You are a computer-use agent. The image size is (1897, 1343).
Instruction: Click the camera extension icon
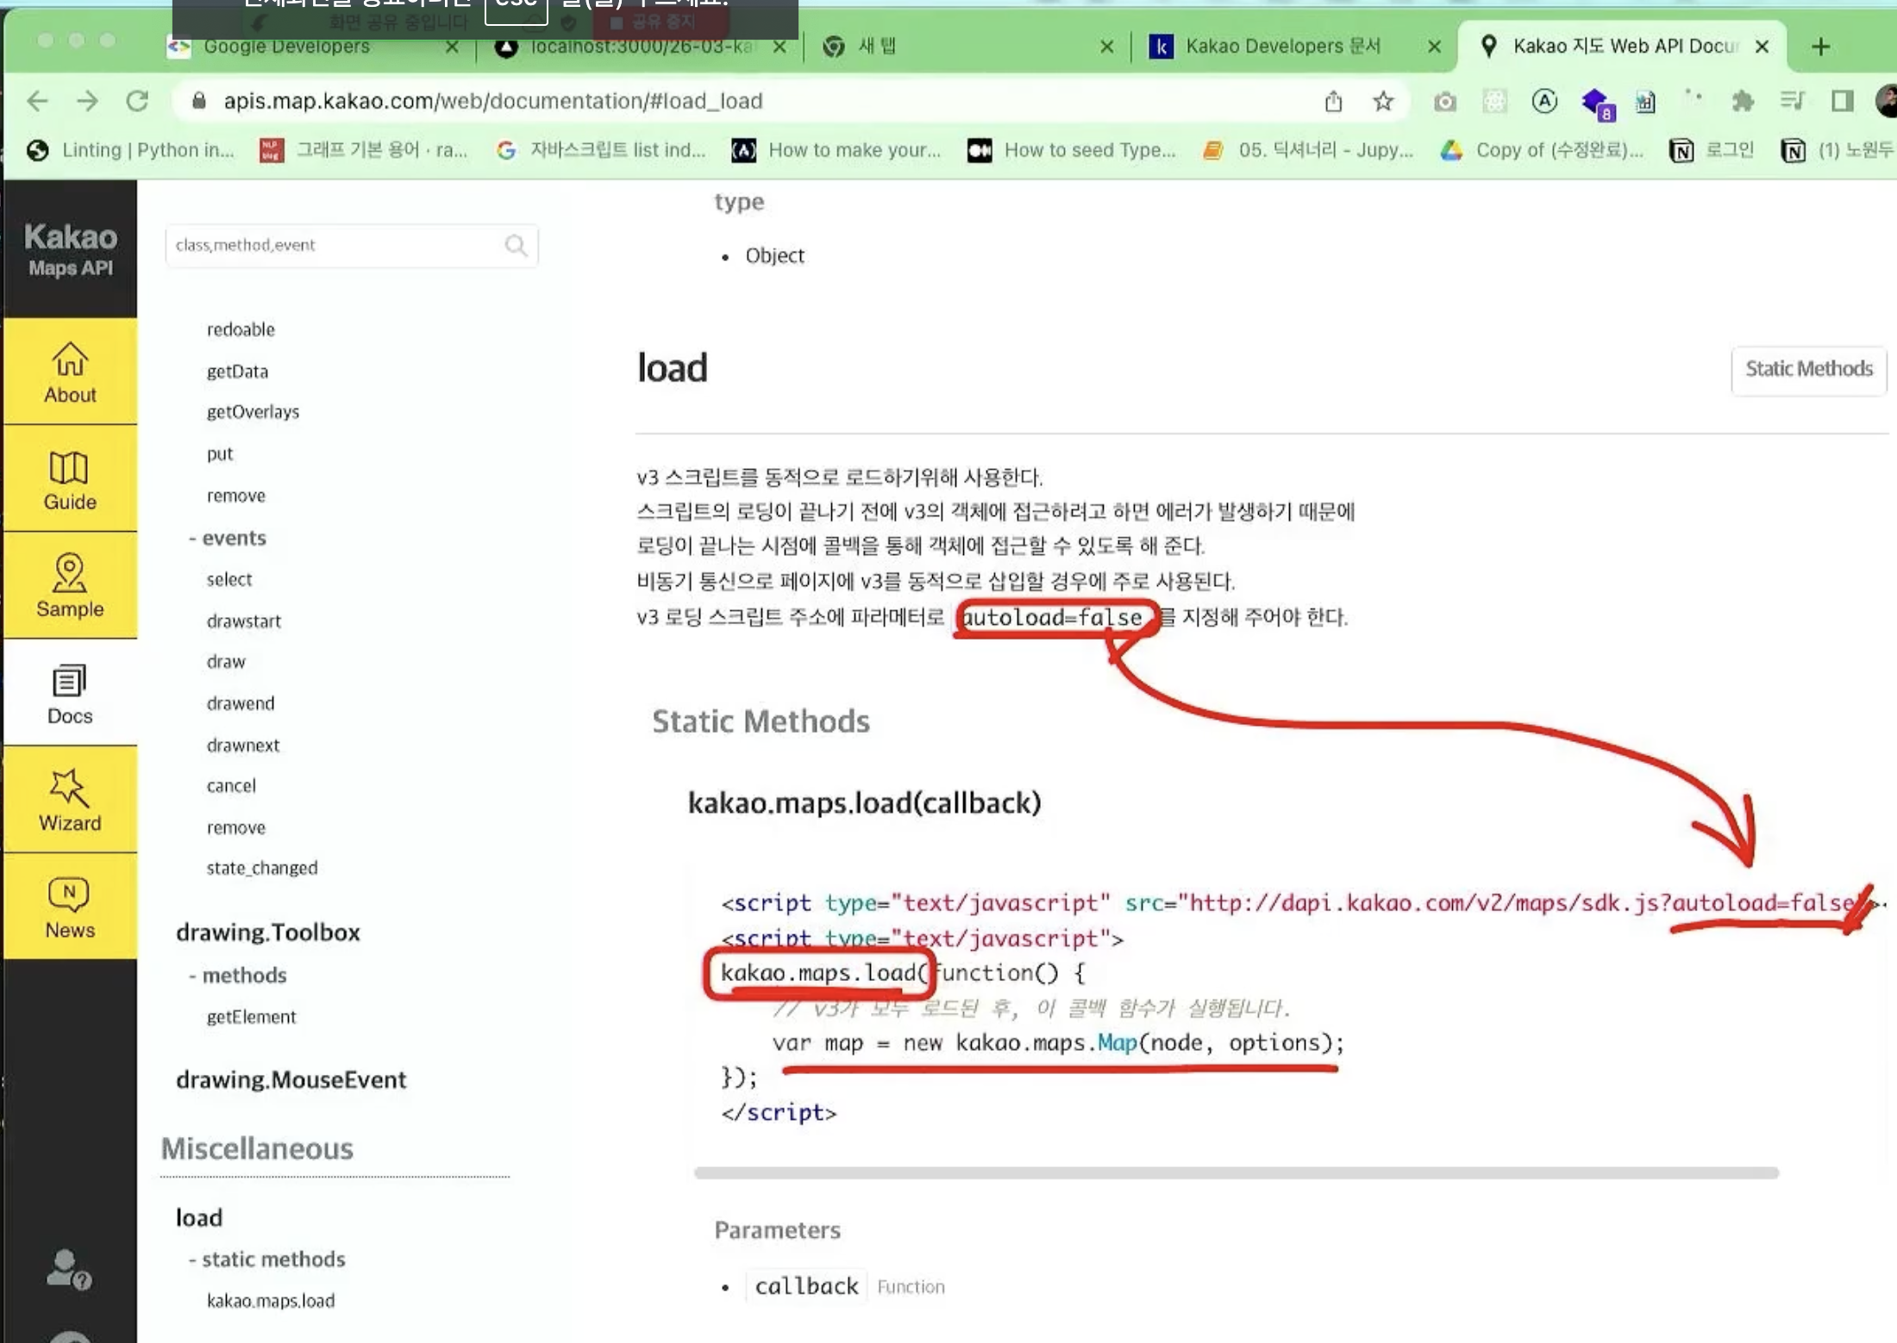coord(1445,102)
